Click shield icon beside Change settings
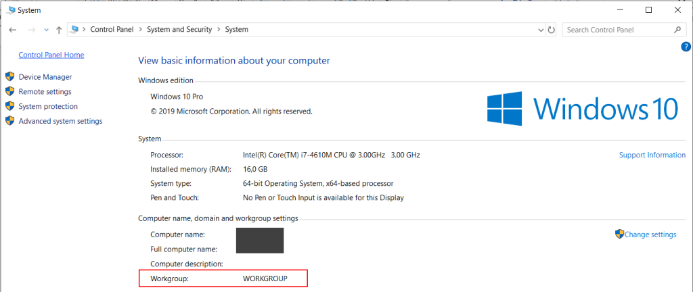Image resolution: width=693 pixels, height=292 pixels. pyautogui.click(x=619, y=234)
